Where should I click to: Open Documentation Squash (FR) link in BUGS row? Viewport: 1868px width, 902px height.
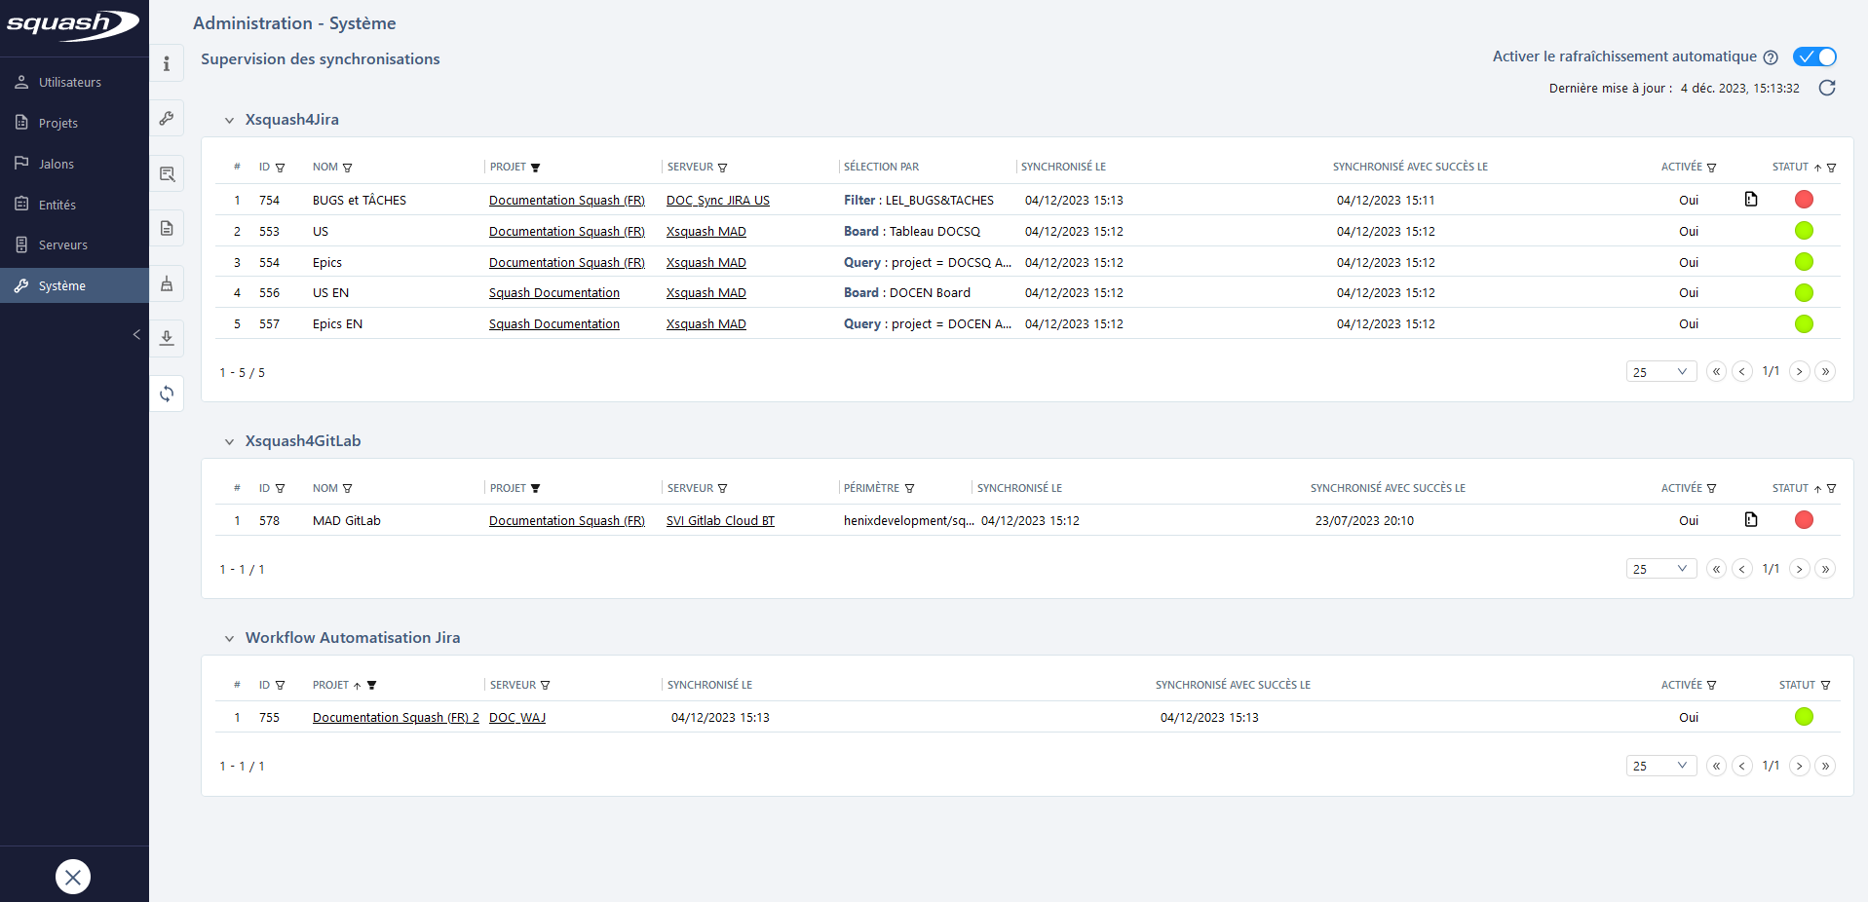(567, 200)
